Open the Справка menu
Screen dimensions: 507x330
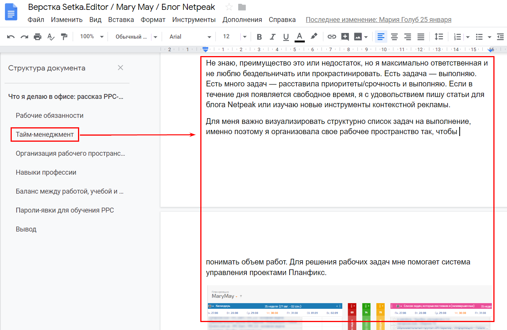282,20
